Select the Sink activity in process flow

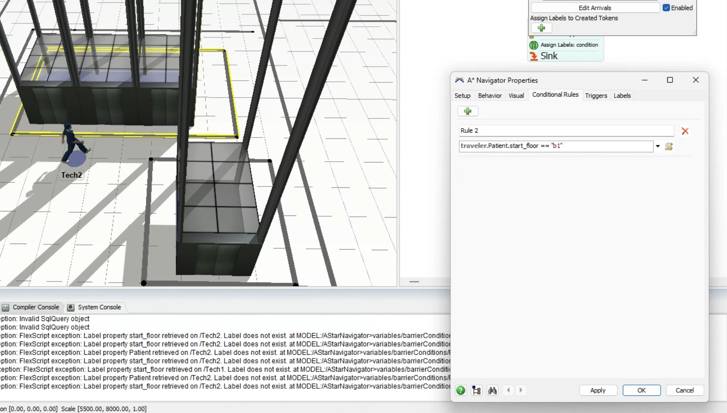coord(549,56)
